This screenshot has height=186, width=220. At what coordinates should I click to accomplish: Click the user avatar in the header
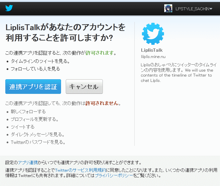tap(168, 8)
